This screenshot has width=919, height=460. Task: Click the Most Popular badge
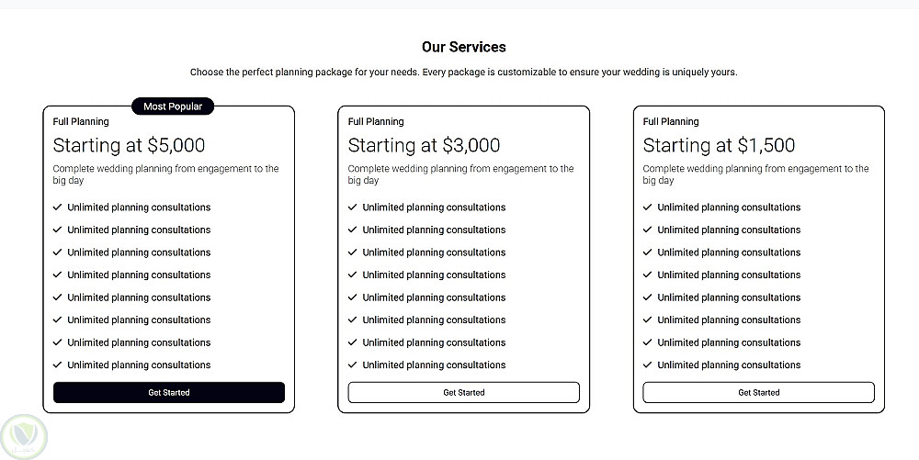coord(173,107)
